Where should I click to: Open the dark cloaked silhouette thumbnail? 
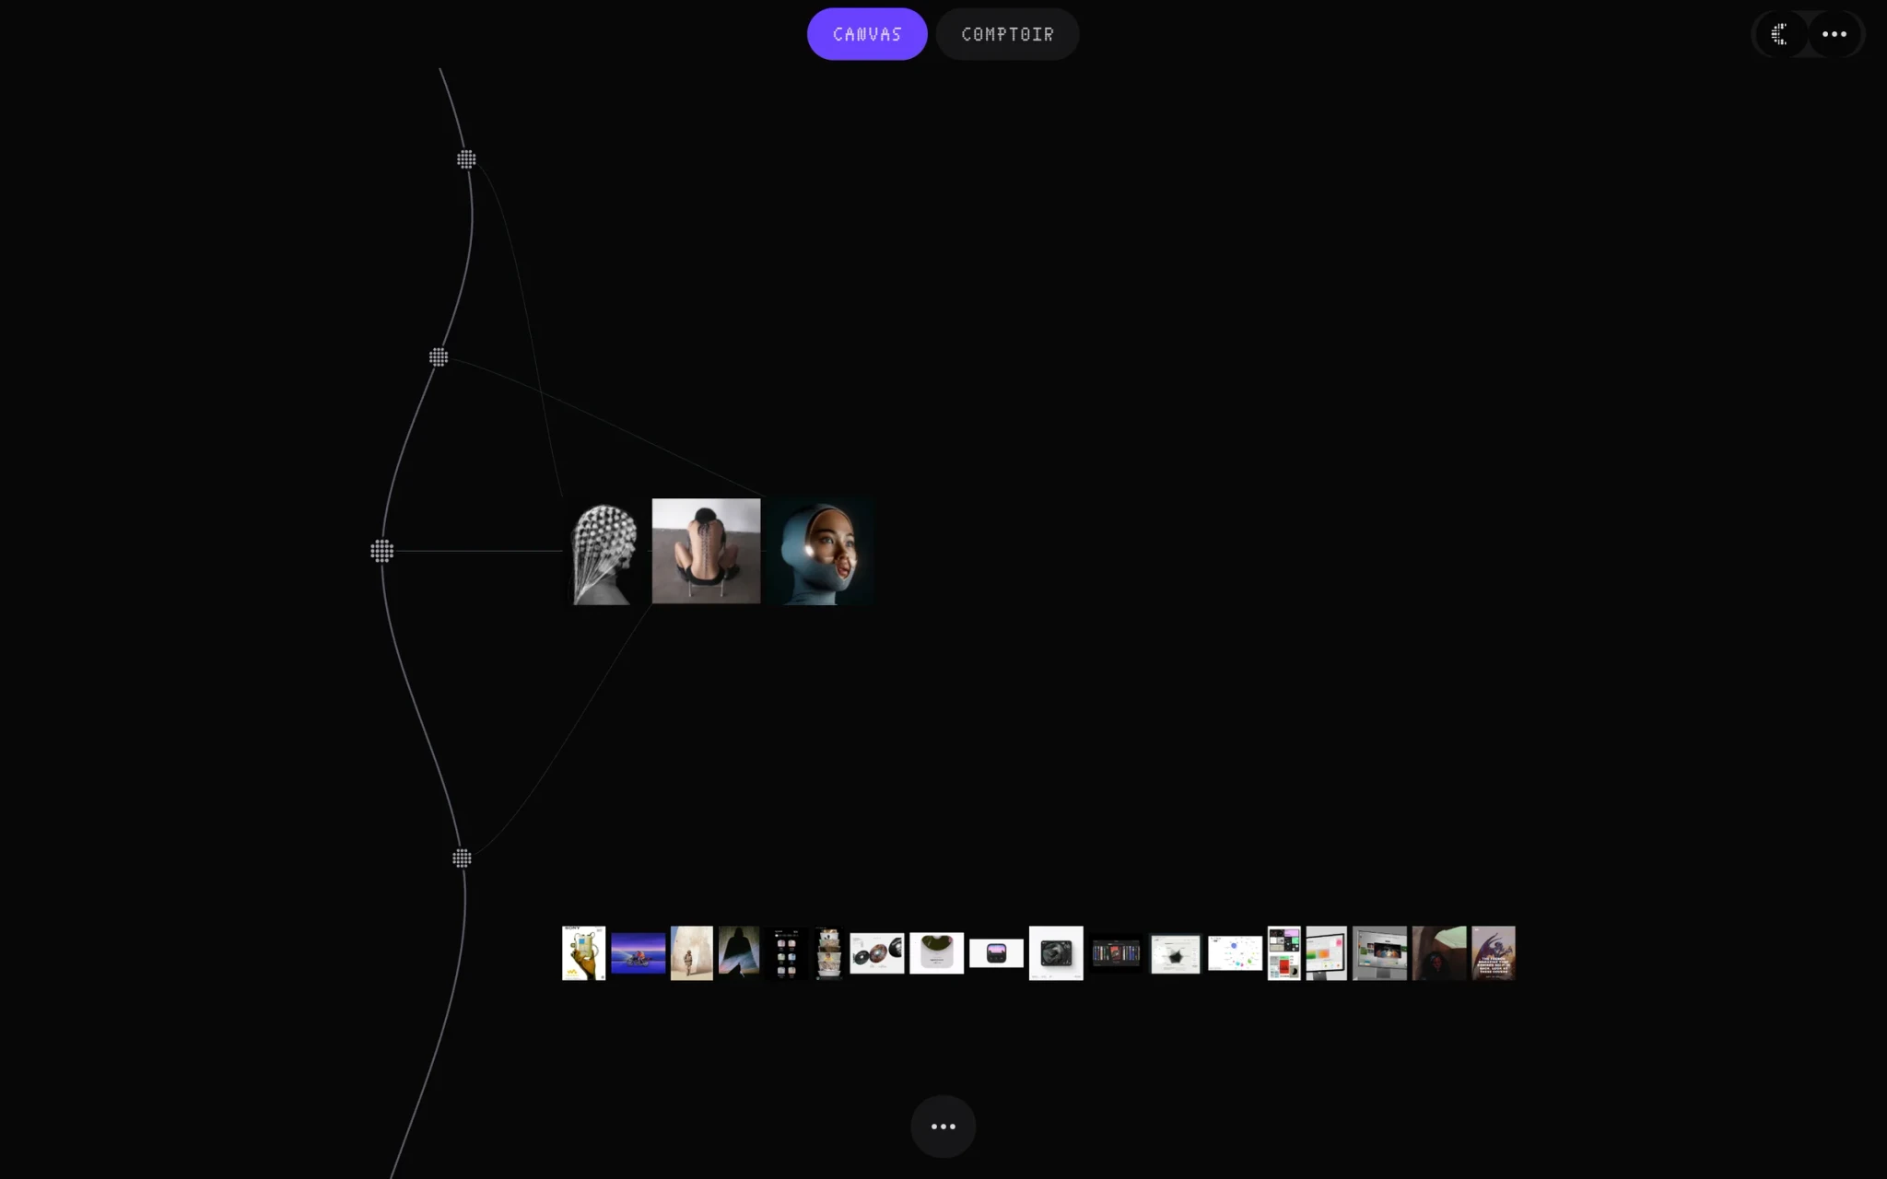(739, 953)
